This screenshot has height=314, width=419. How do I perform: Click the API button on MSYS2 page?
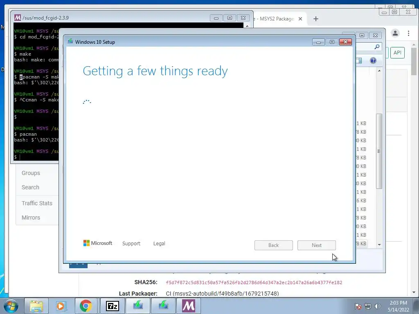point(397,53)
